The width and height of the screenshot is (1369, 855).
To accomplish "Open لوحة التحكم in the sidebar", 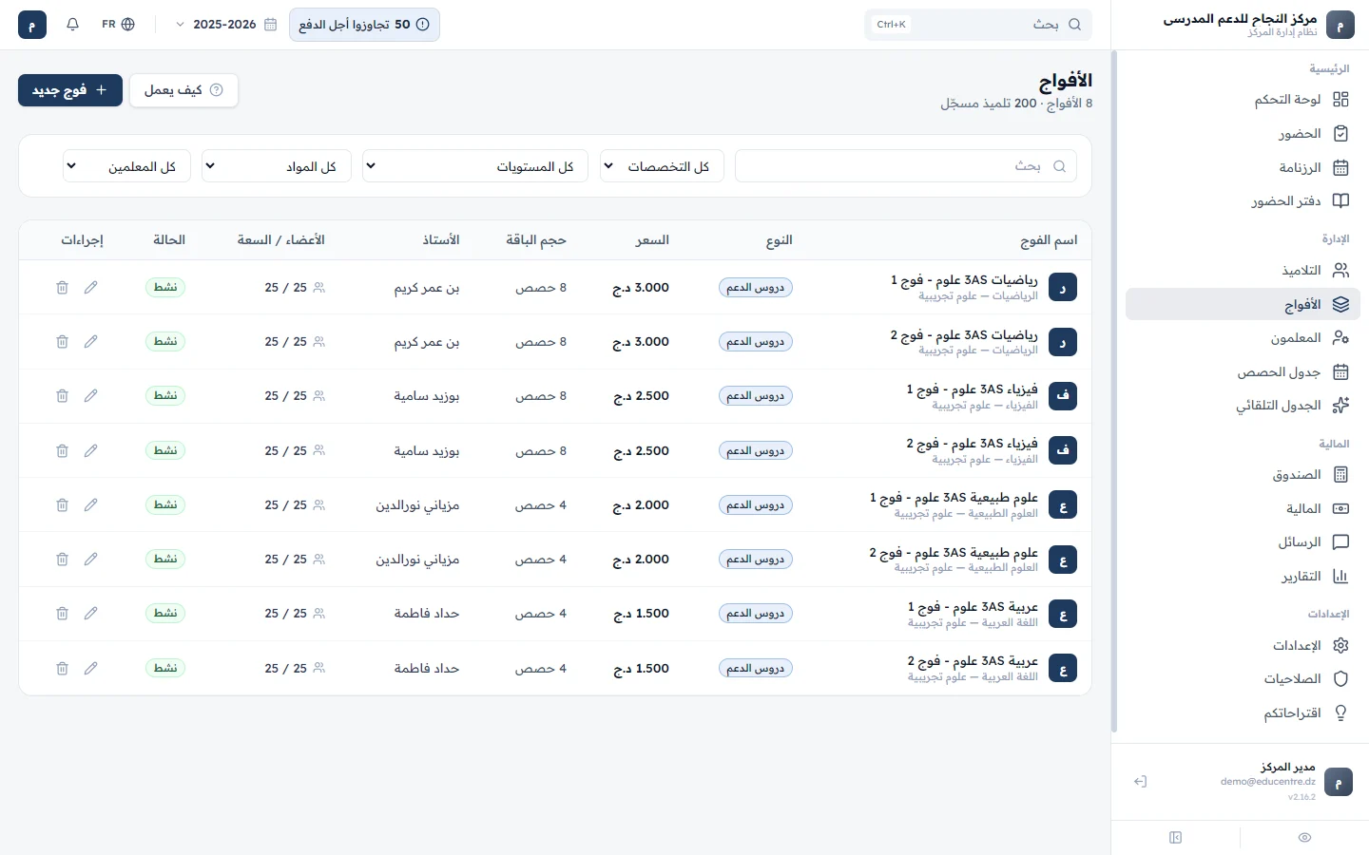I will 1241,100.
